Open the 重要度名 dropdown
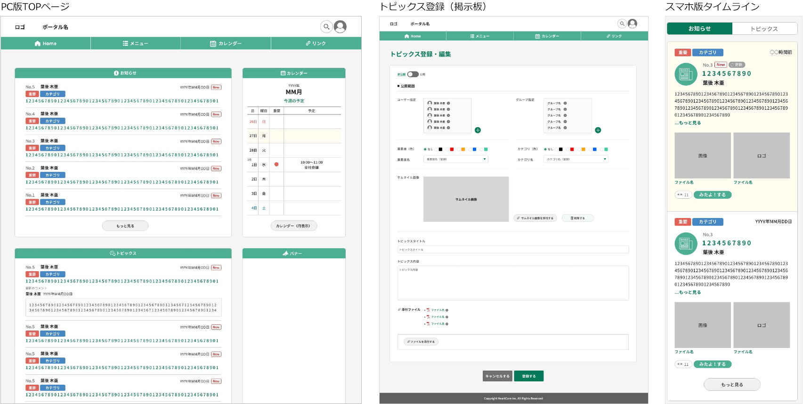The image size is (803, 404). (x=456, y=159)
